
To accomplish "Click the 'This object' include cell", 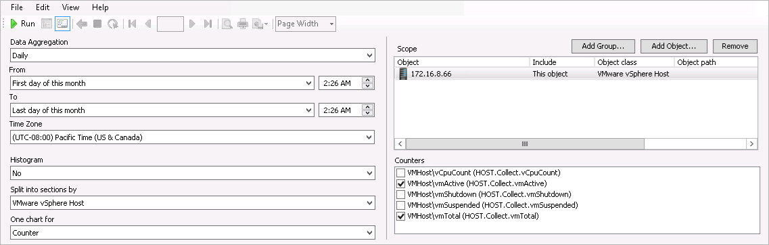I will (x=551, y=74).
